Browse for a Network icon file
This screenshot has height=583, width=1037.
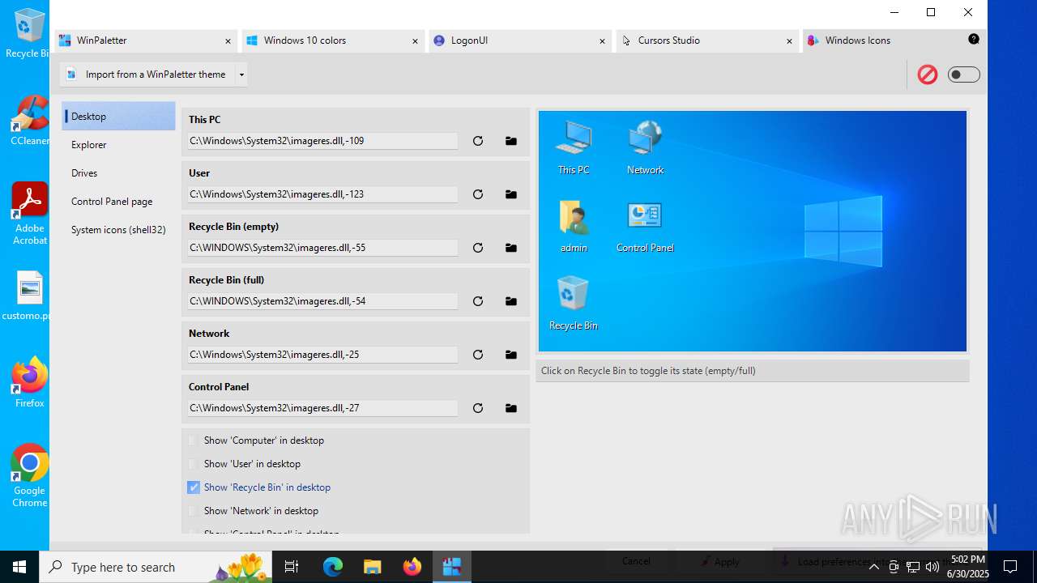511,355
